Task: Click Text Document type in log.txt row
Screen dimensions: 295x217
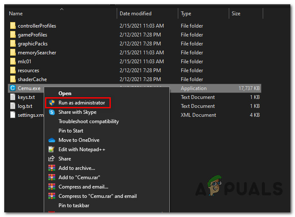Action: click(198, 106)
